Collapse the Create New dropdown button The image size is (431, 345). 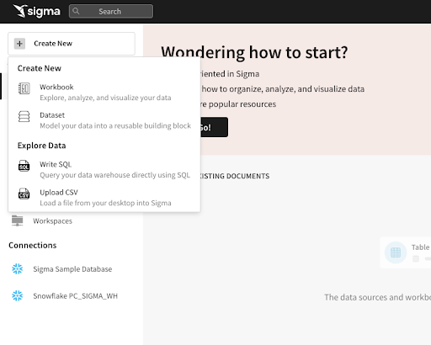72,44
